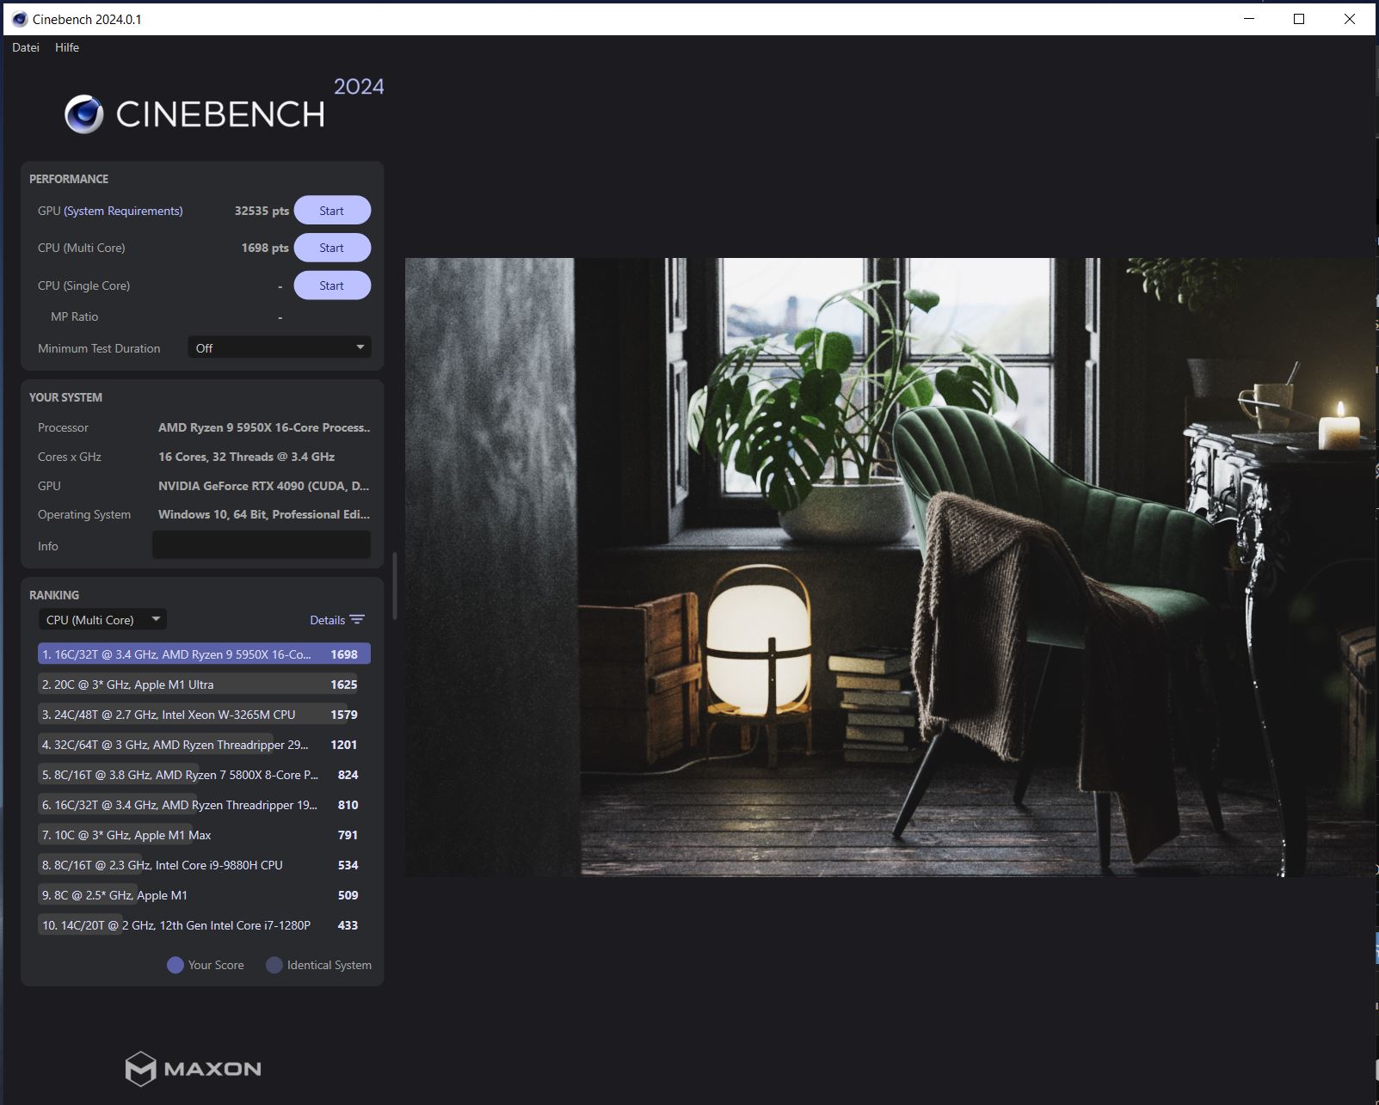Click the Operating System value Windows 10
The width and height of the screenshot is (1379, 1105).
(x=264, y=514)
